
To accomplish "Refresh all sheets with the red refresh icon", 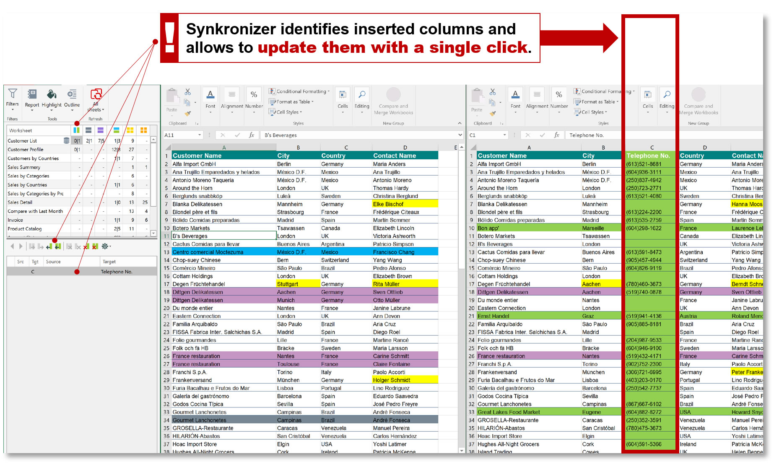I will coord(96,94).
